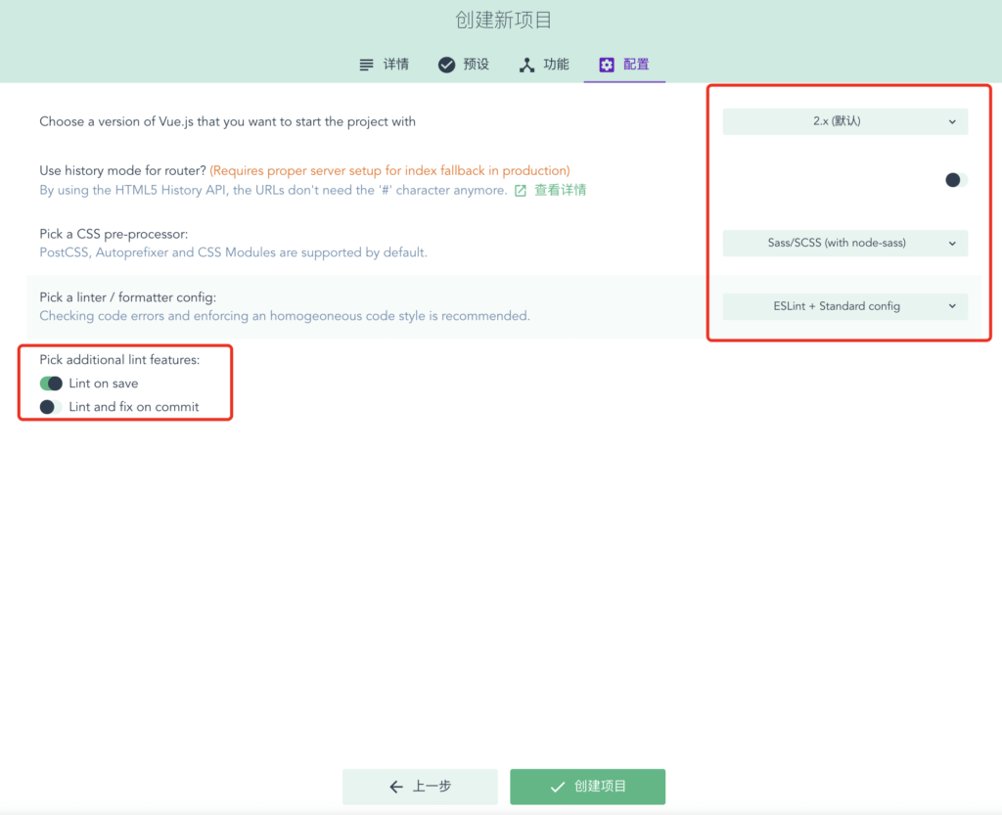Click the 'Choose a version of Vue.js' prompt text
1002x815 pixels.
[227, 121]
